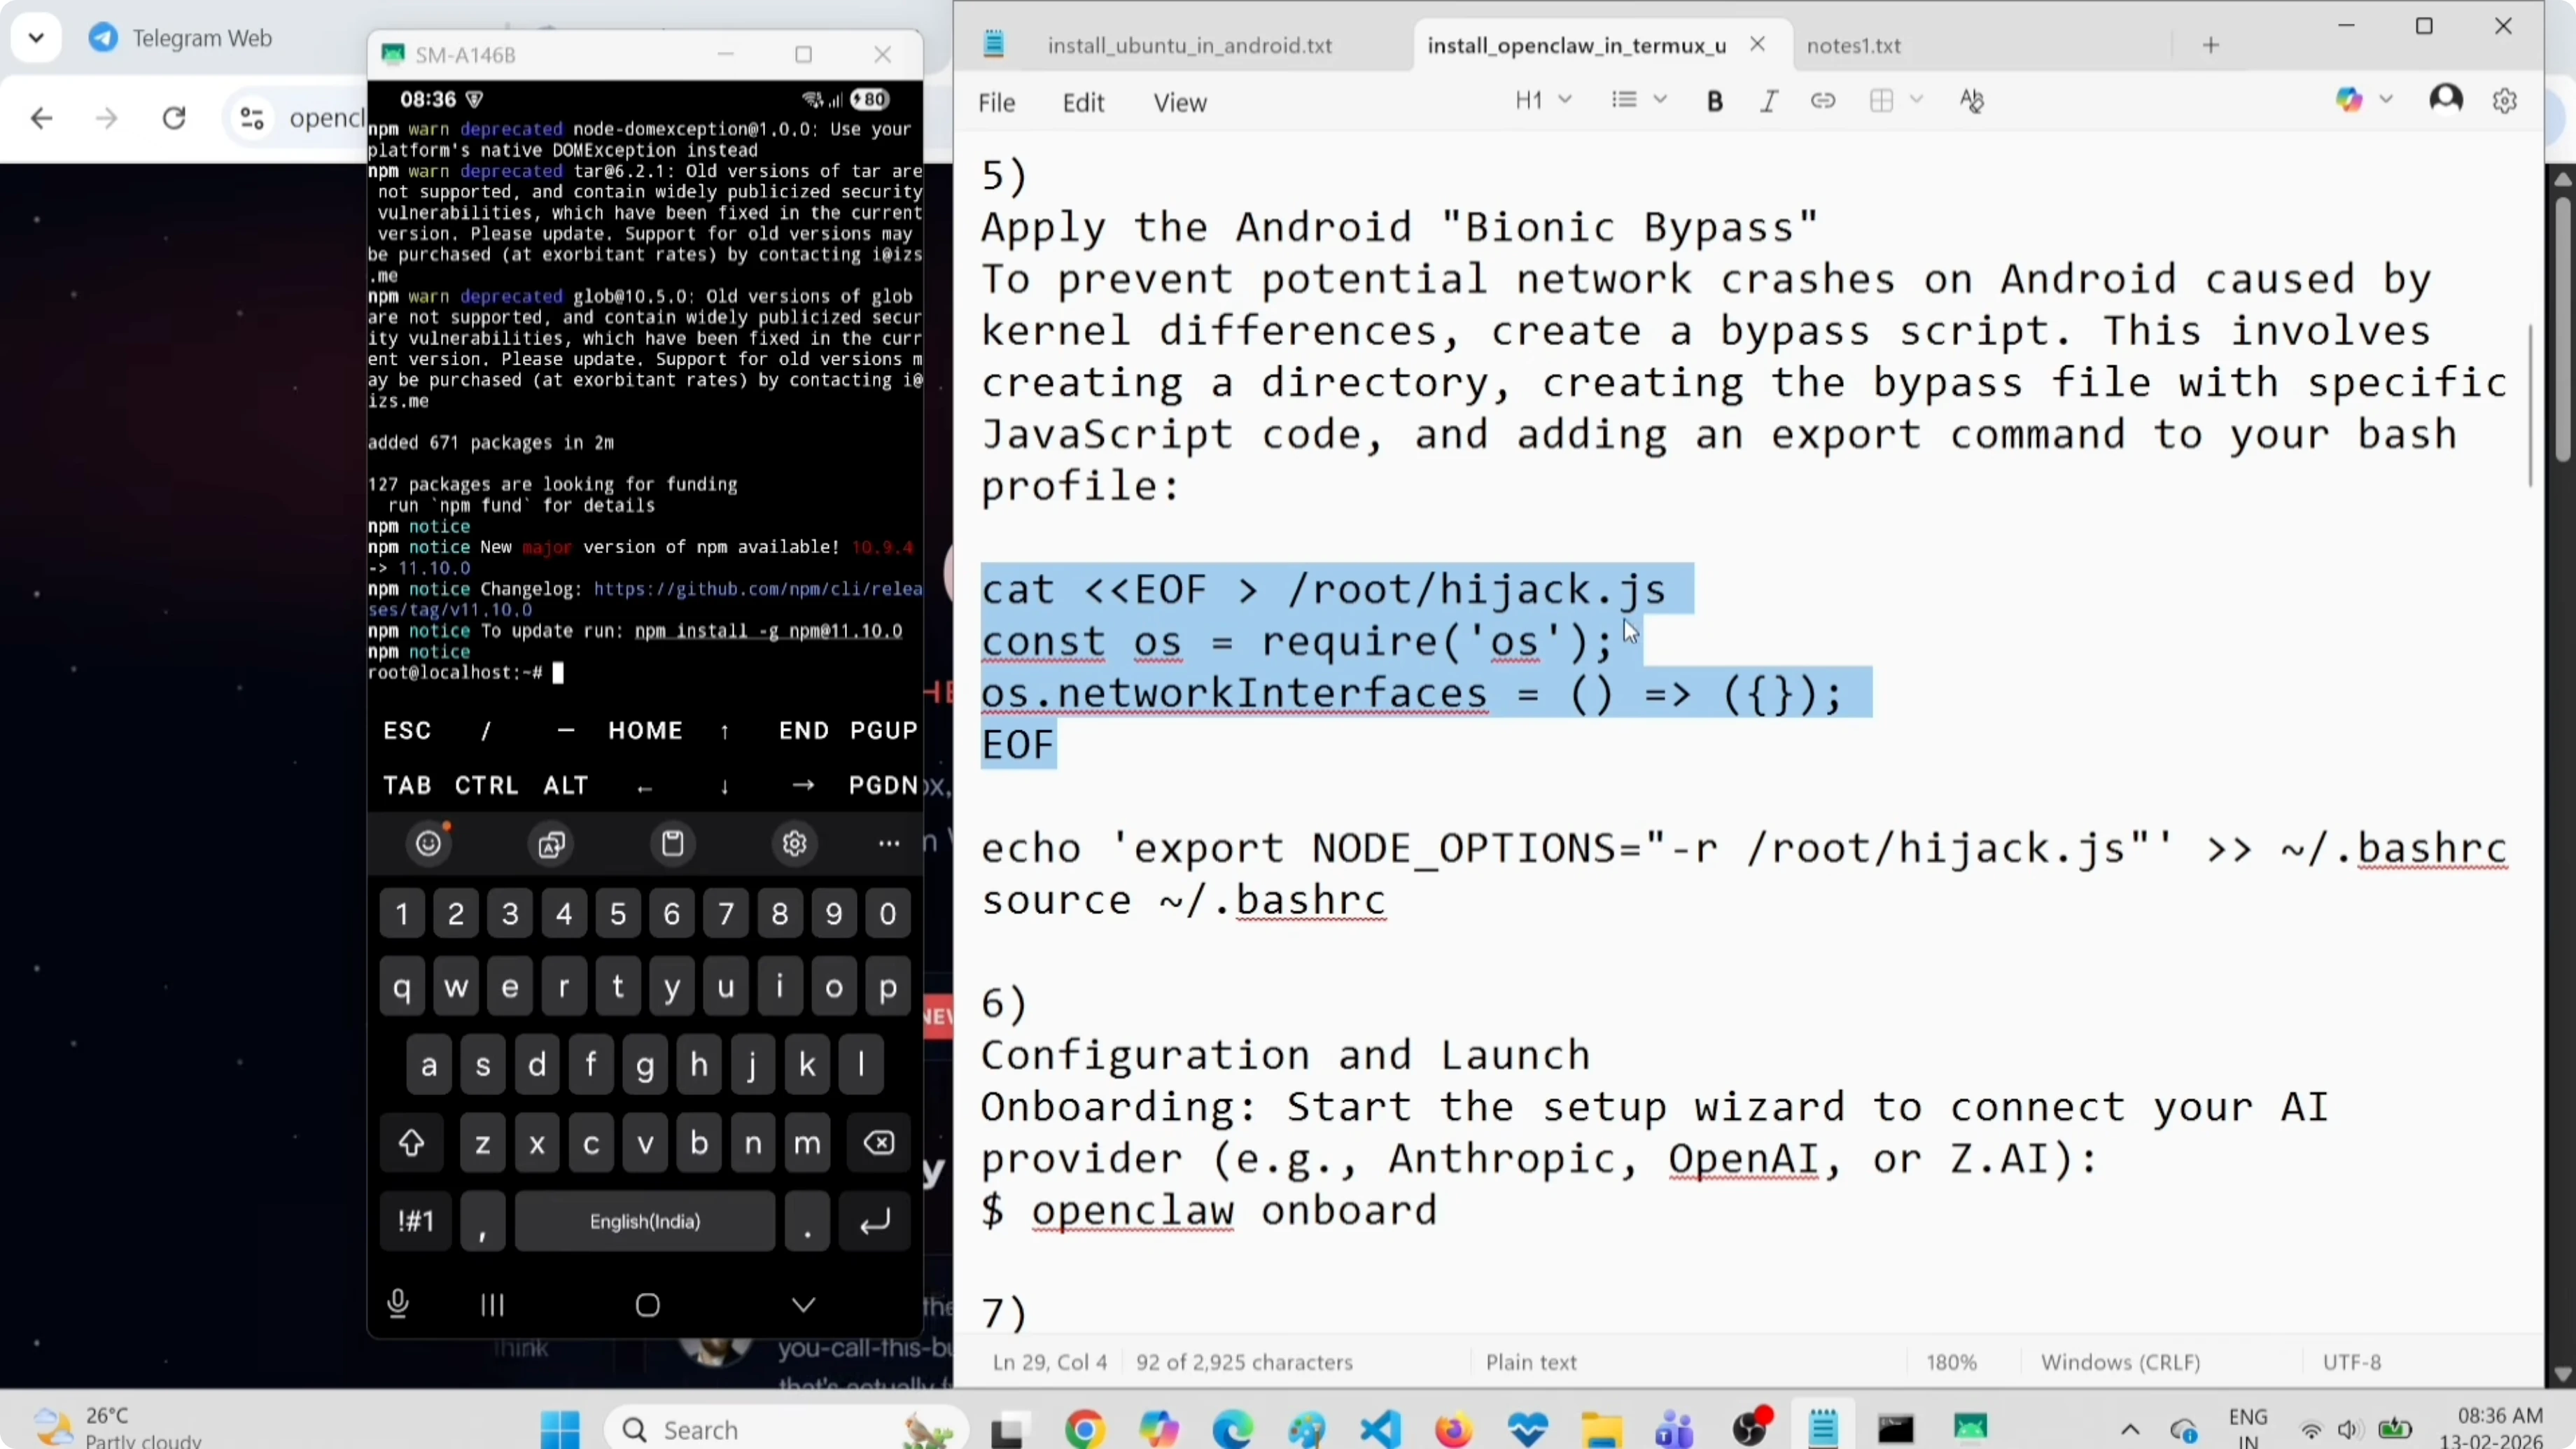Open Notepad settings via gear icon
Image resolution: width=2576 pixels, height=1449 pixels.
(2506, 100)
